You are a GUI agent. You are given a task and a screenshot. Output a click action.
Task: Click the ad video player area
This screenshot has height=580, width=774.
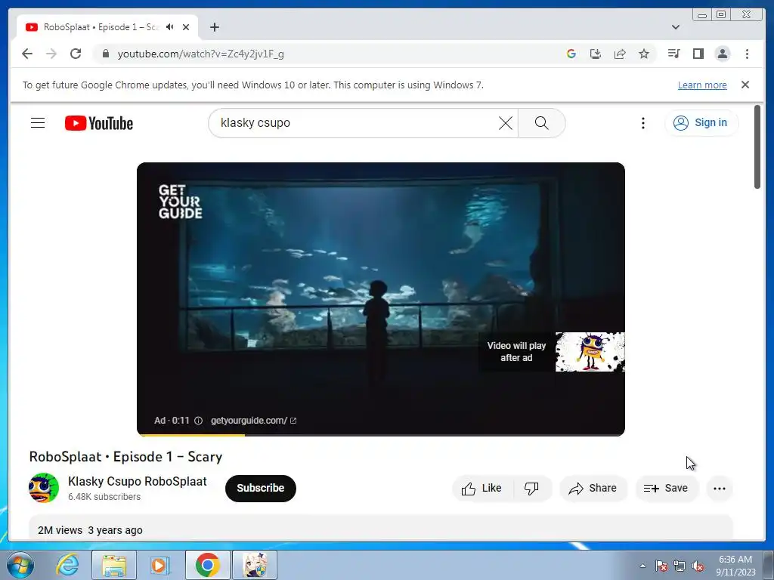[x=381, y=299]
